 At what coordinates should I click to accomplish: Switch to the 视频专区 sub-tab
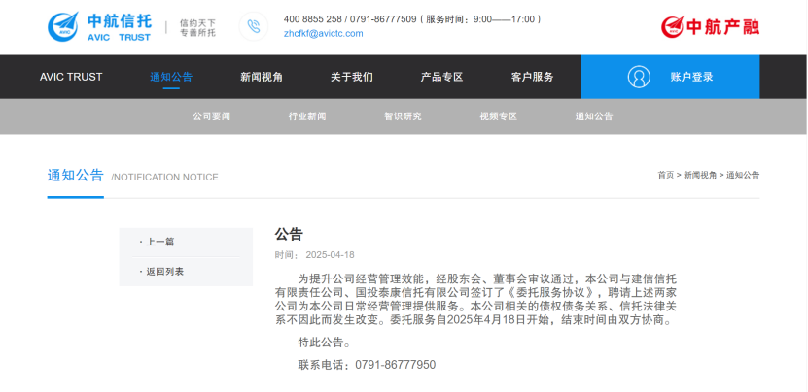pos(498,116)
